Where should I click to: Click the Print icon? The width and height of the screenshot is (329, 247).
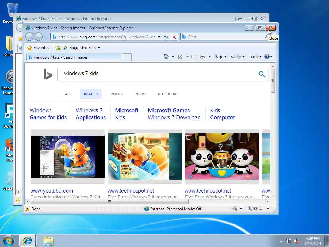pos(203,57)
